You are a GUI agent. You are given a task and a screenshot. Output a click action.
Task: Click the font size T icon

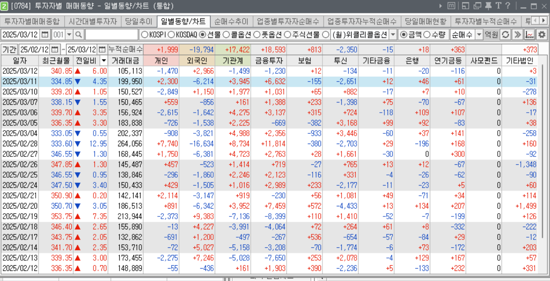click(498, 6)
